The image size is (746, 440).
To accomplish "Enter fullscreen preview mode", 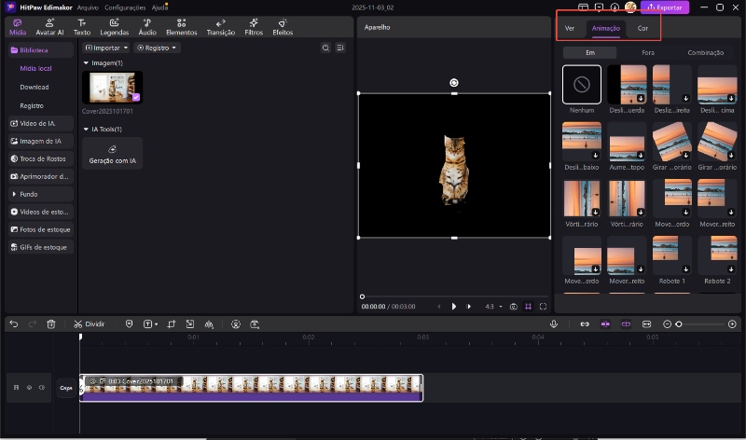I will pos(543,306).
